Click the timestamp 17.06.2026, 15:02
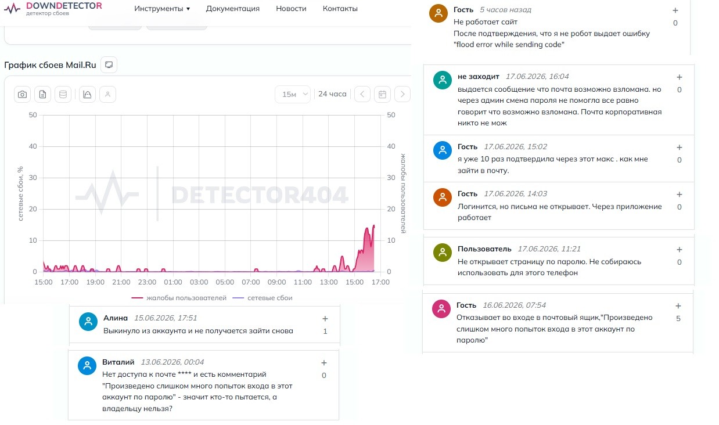 click(516, 147)
